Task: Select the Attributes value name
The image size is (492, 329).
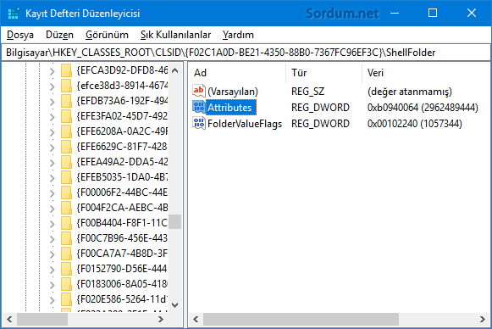Action: tap(229, 108)
